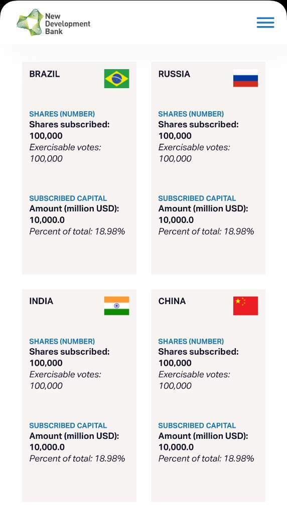Select the RUSSIA card heading
The height and width of the screenshot is (513, 287).
(174, 74)
